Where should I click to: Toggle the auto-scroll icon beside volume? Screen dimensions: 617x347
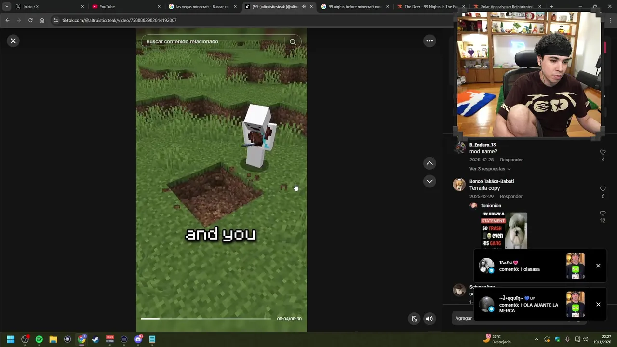click(414, 319)
